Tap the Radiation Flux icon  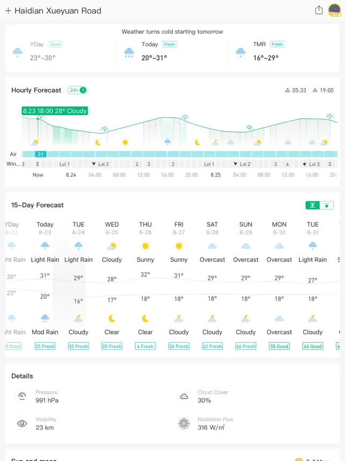(184, 423)
